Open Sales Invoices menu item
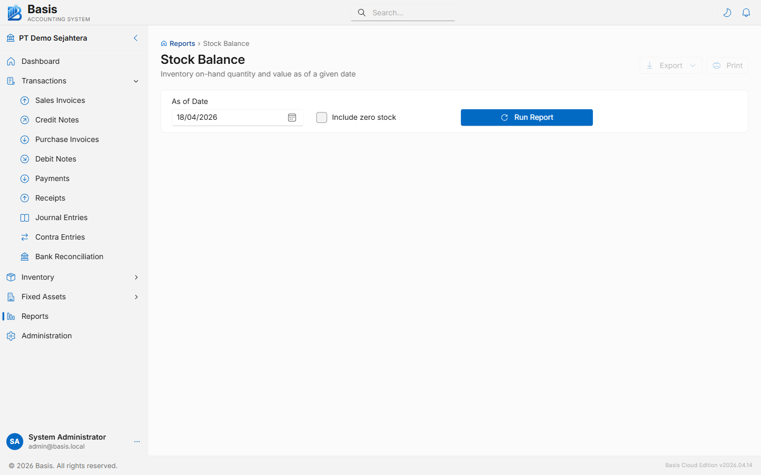This screenshot has height=475, width=761. pyautogui.click(x=60, y=101)
